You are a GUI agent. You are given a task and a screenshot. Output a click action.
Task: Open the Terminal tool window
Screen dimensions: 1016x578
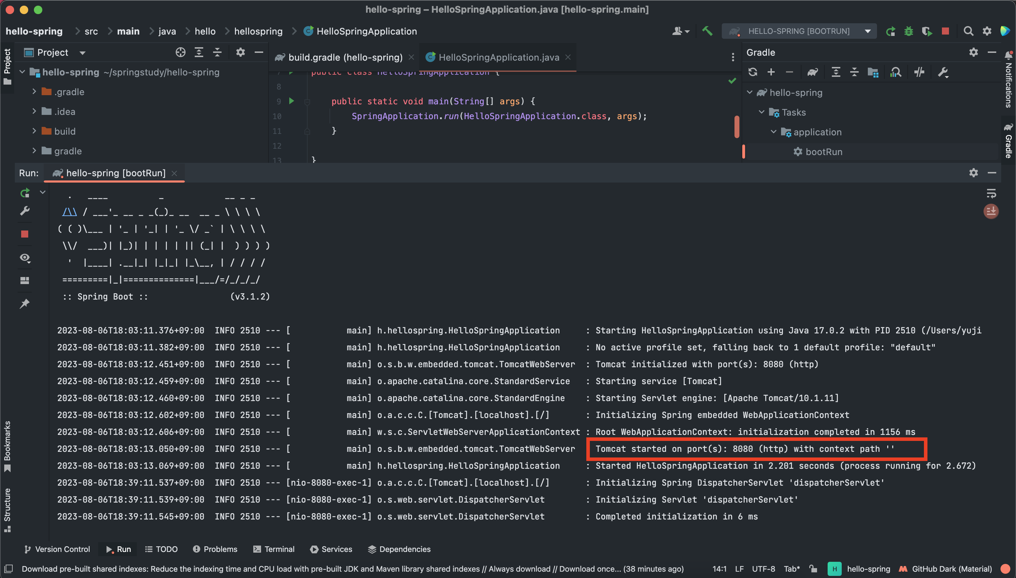tap(274, 549)
